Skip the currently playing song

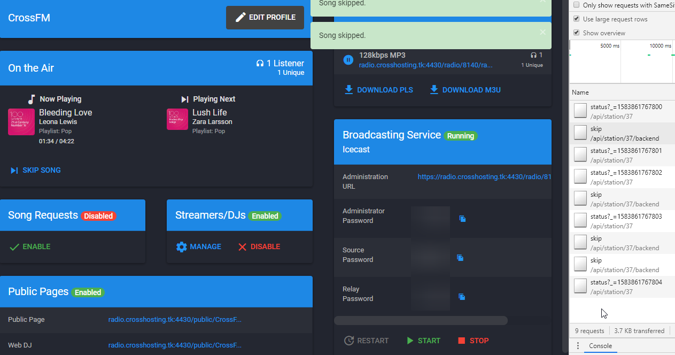(35, 170)
